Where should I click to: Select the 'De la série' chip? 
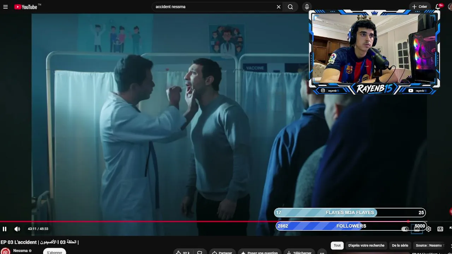[400, 246]
